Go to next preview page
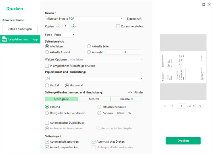213x154 pixels. point(194,106)
